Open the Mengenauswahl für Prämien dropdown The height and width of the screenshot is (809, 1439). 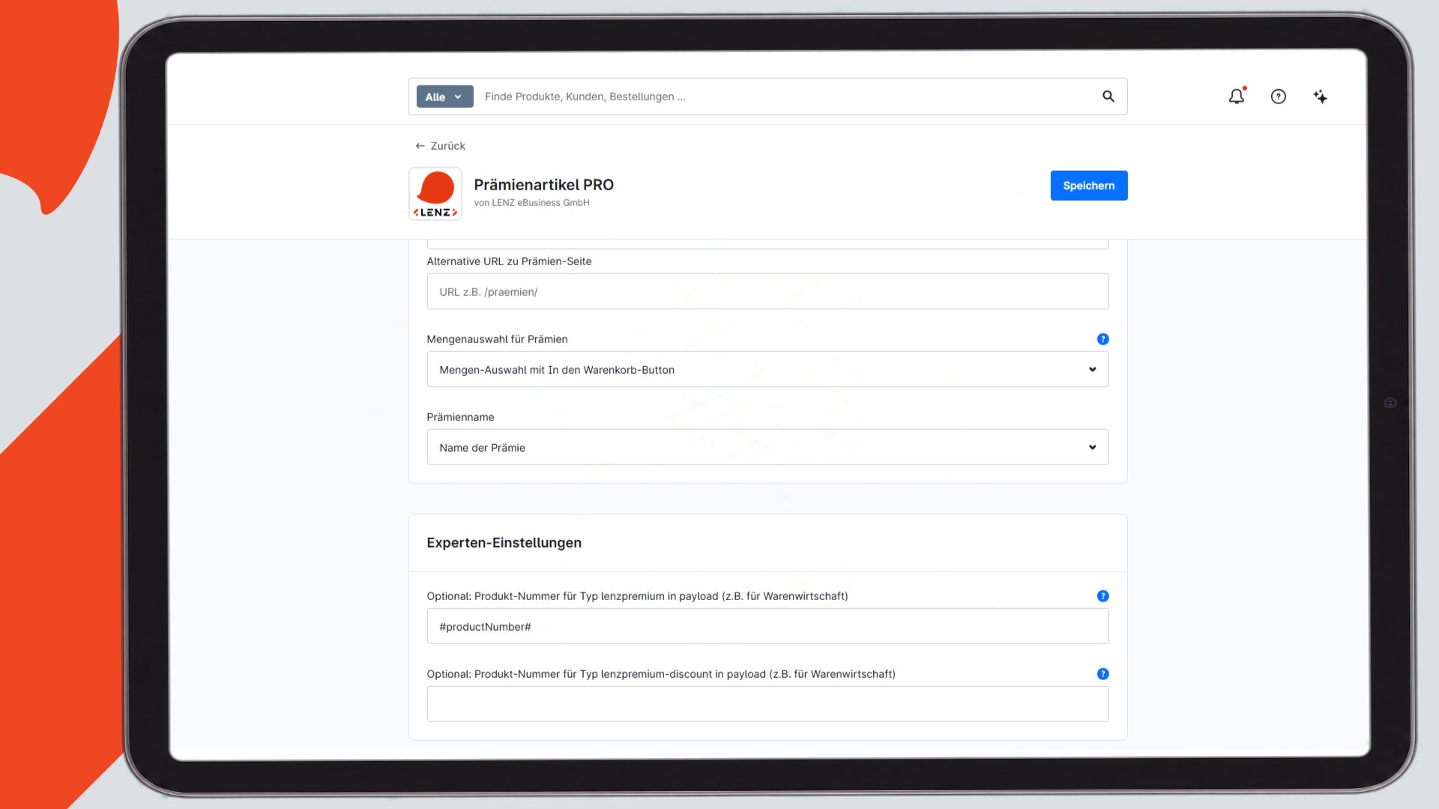coord(767,369)
